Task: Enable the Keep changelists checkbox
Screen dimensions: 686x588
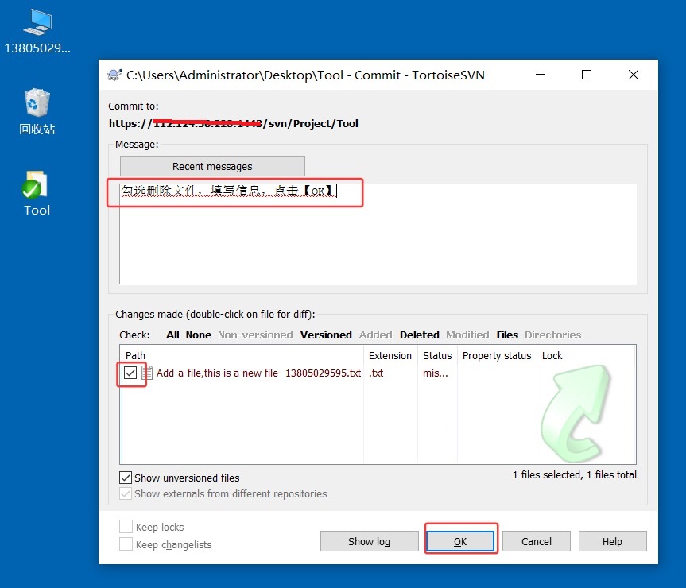Action: (x=126, y=544)
